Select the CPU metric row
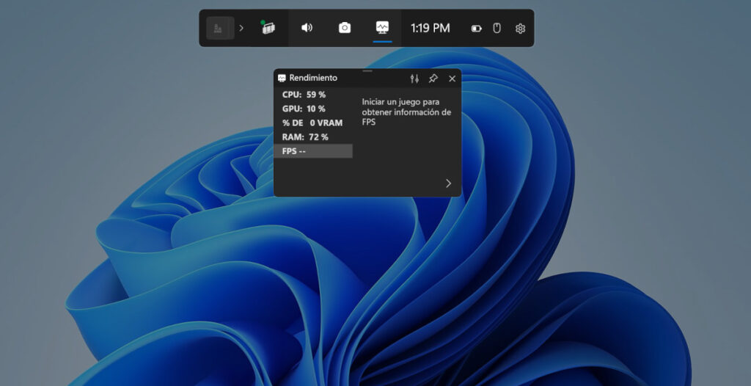The width and height of the screenshot is (751, 386). click(x=314, y=95)
